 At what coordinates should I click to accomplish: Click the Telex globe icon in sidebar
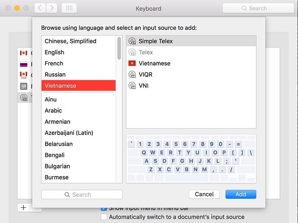pos(23,97)
